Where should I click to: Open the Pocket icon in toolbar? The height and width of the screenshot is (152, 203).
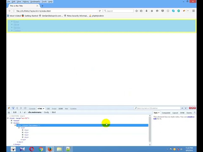(x=163, y=11)
